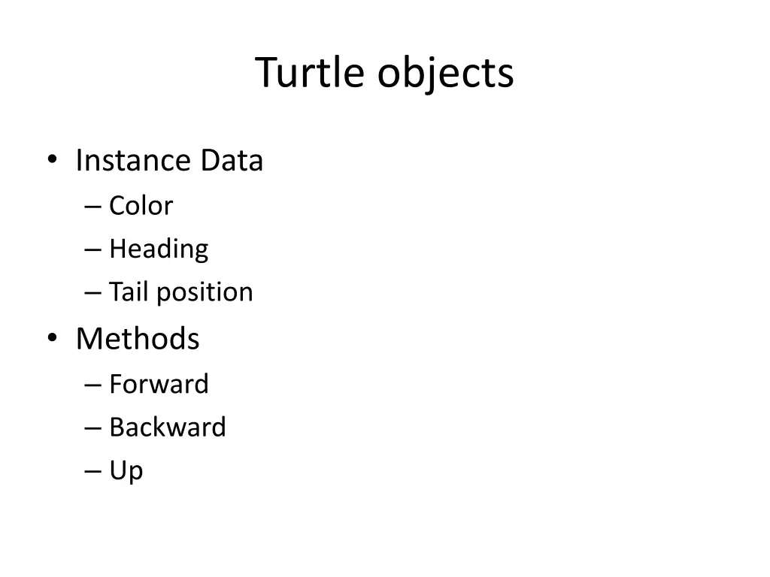The width and height of the screenshot is (770, 577).
Task: Click the word "Data" in the first bullet
Action: pyautogui.click(x=232, y=161)
